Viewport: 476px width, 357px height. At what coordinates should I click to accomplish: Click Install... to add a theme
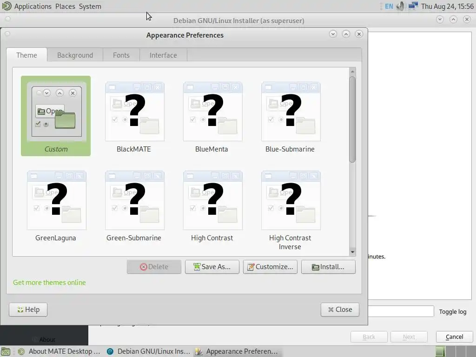(328, 267)
